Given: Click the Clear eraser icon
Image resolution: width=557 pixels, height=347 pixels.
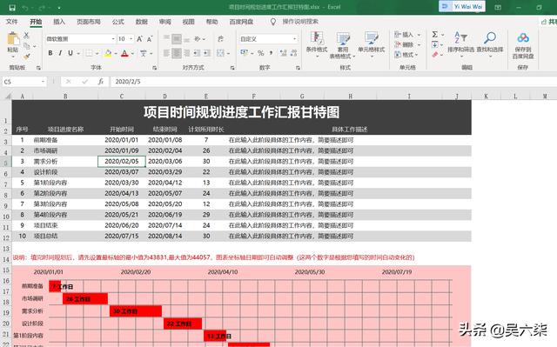Looking at the screenshot, I should 435,55.
